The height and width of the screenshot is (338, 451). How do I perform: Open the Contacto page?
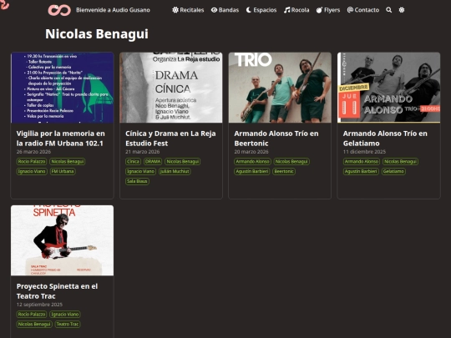point(363,10)
